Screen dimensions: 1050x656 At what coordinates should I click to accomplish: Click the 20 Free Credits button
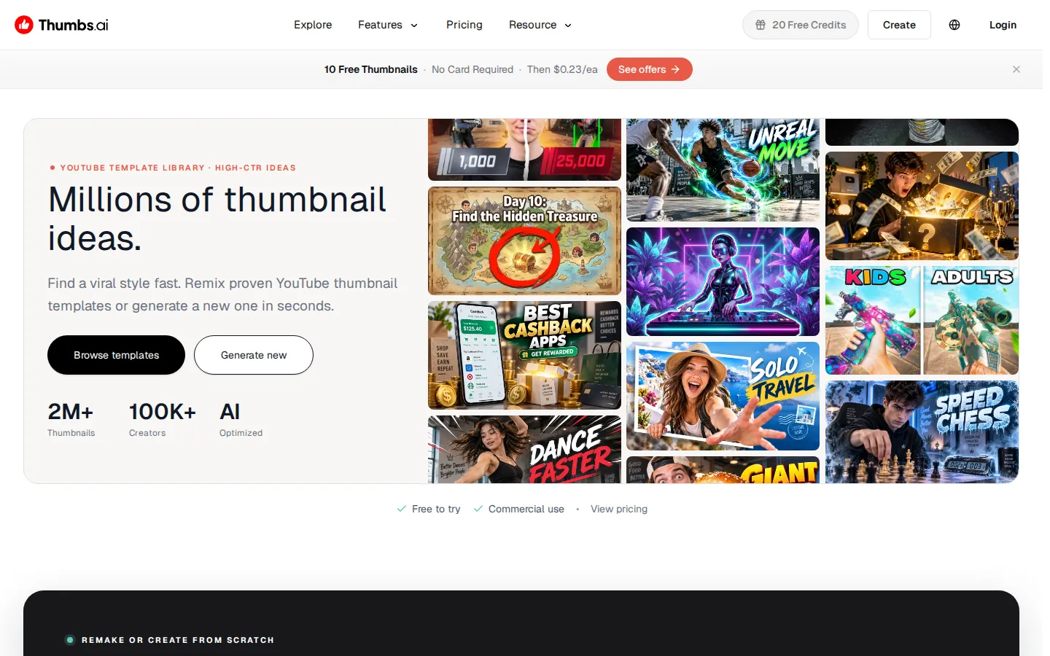tap(801, 25)
